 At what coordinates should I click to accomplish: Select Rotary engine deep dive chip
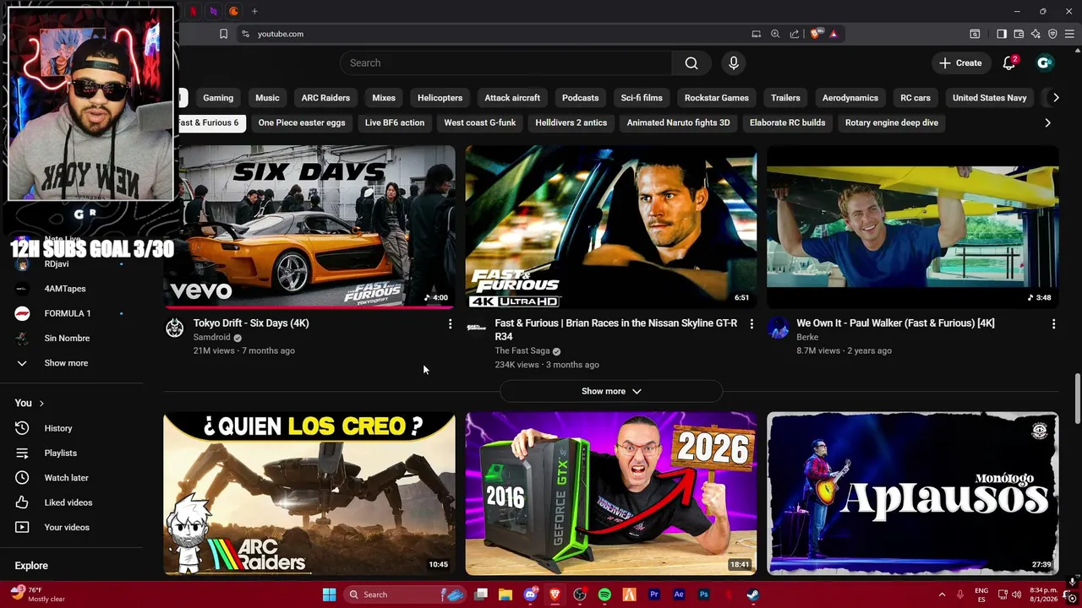coord(891,123)
